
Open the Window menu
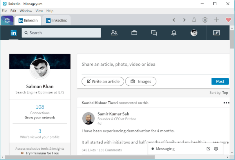[26, 11]
